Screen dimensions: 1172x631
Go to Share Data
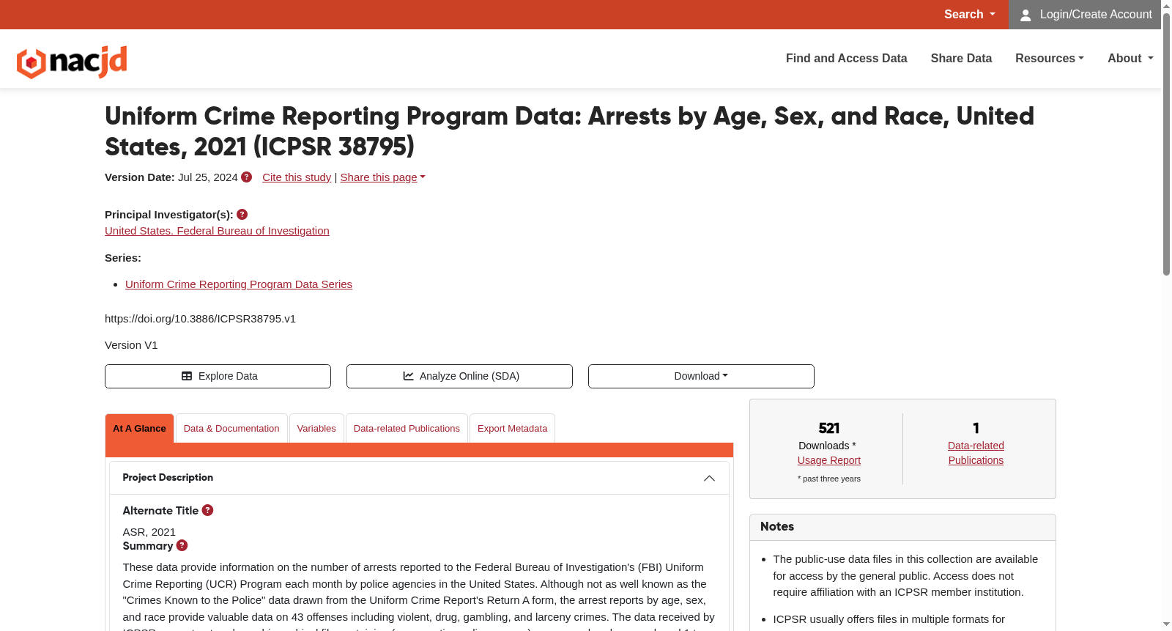pyautogui.click(x=961, y=59)
